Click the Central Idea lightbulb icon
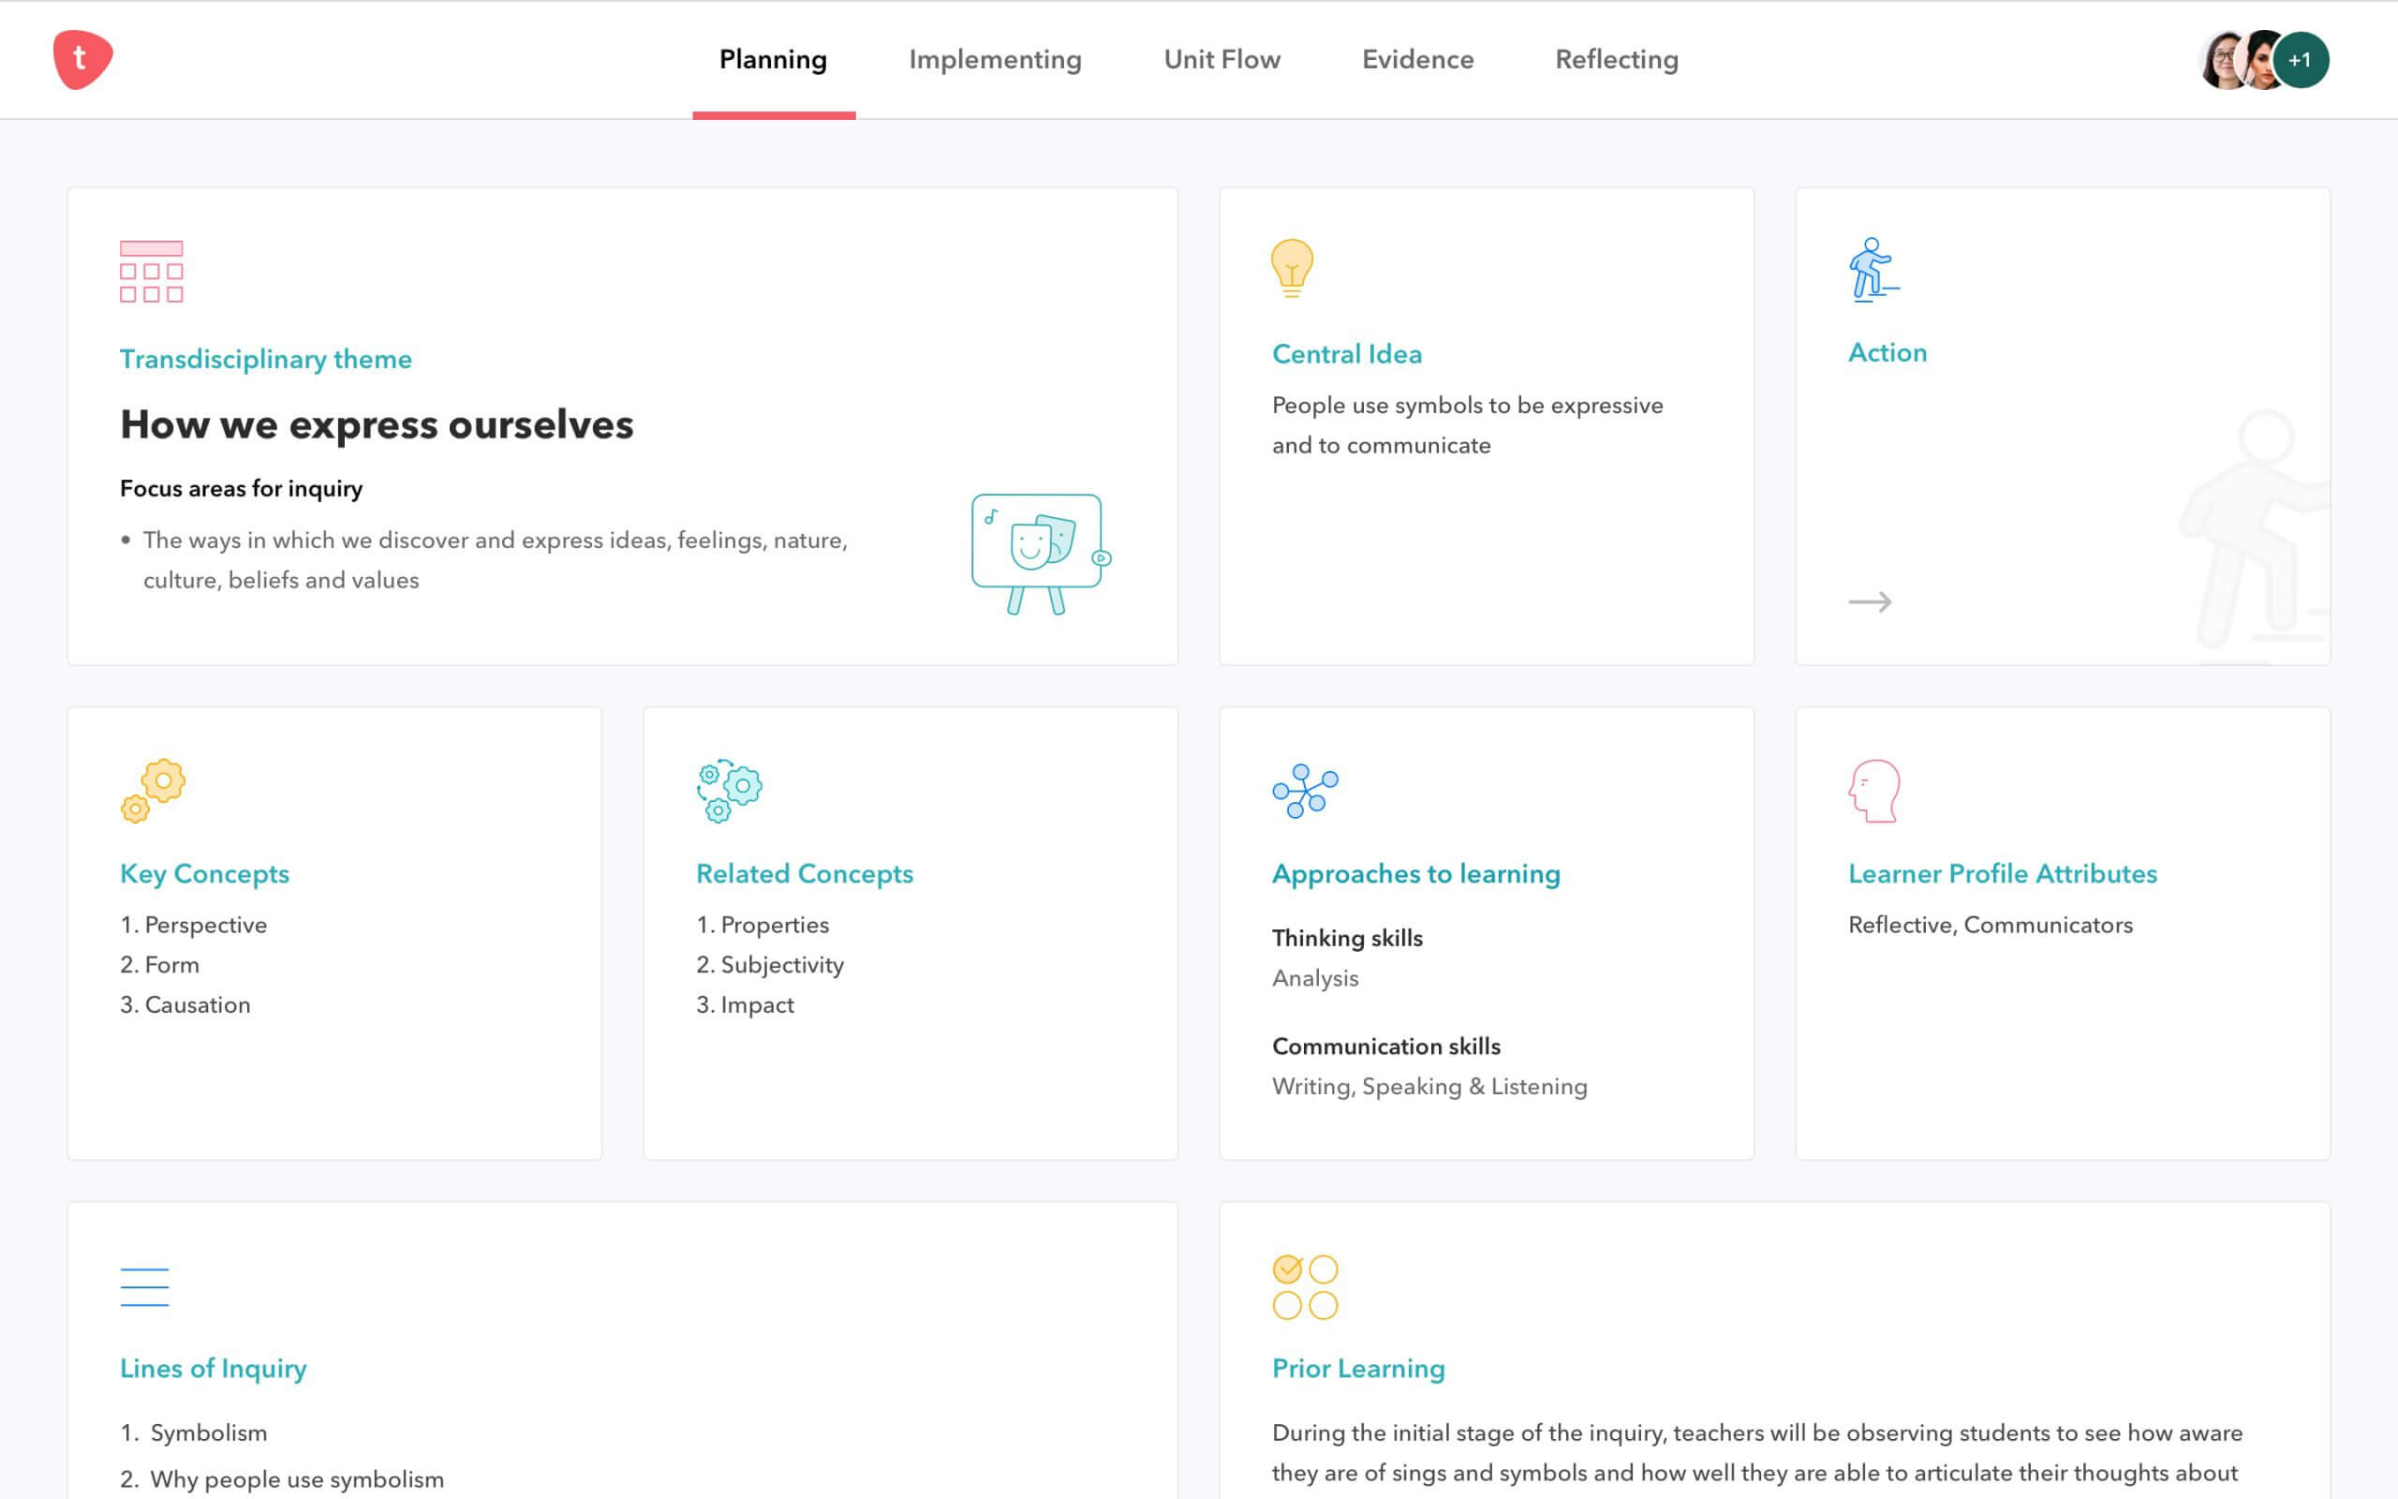The image size is (2398, 1499). 1291,268
